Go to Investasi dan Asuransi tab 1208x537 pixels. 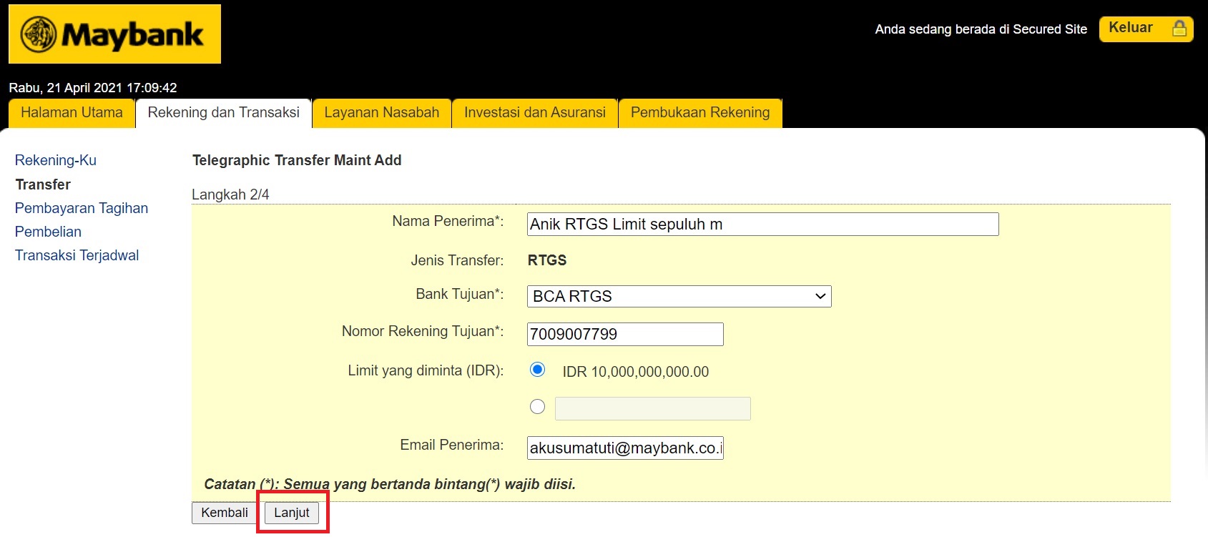coord(534,113)
